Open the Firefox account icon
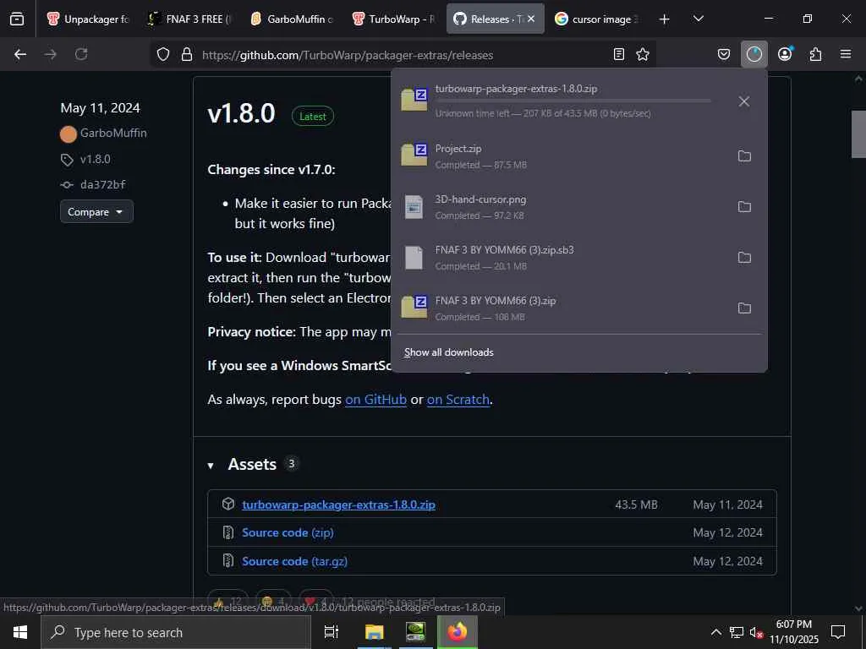The height and width of the screenshot is (649, 866). [x=785, y=54]
